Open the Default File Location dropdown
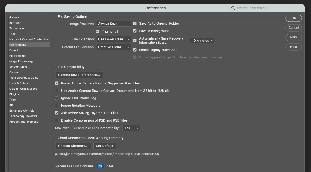Viewport: 311px width, 172px height. [x=113, y=47]
